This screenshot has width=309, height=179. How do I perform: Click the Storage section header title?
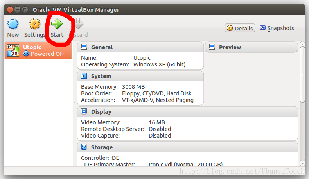click(102, 147)
